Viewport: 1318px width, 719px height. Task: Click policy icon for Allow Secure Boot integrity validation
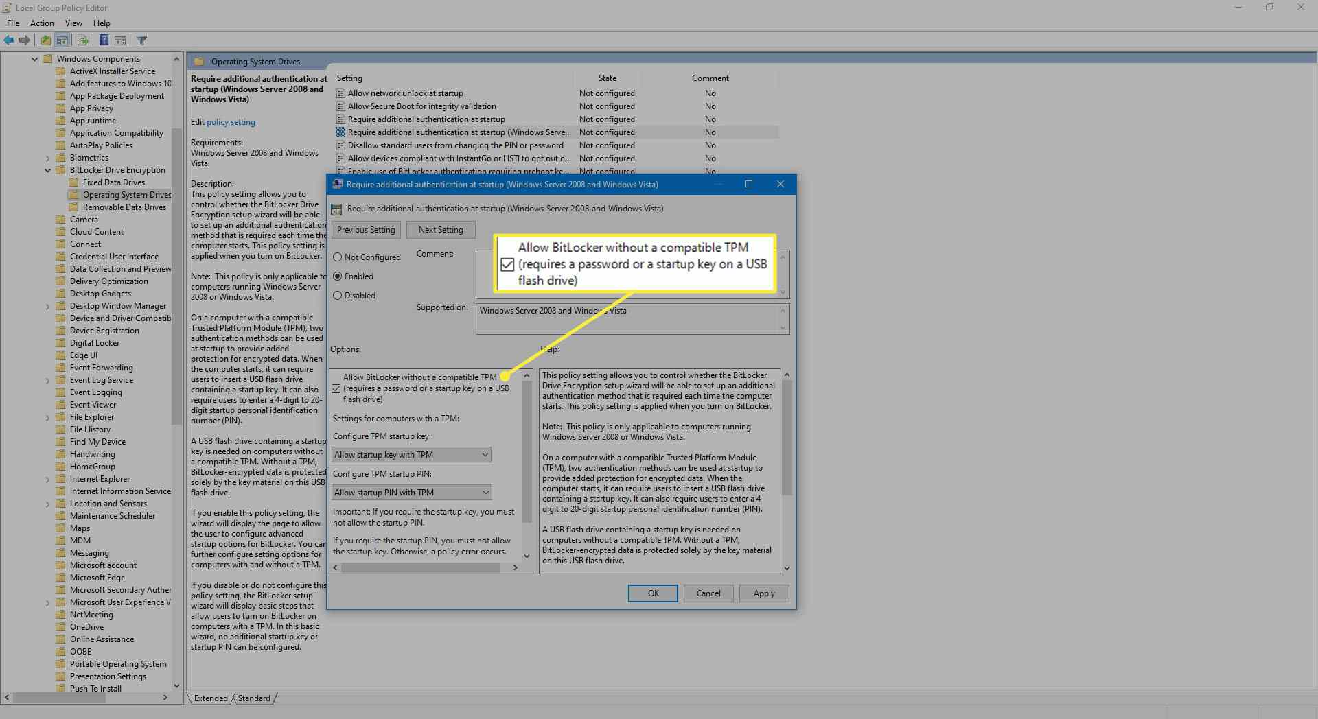340,106
